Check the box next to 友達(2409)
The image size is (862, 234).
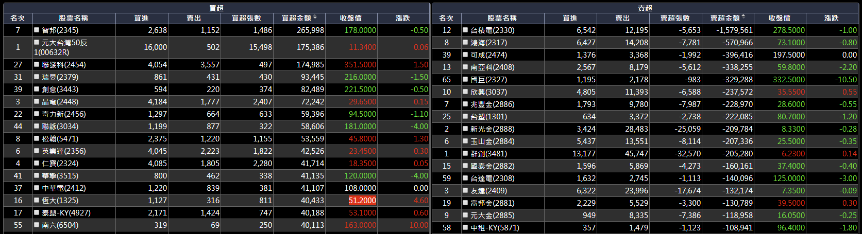(x=465, y=190)
